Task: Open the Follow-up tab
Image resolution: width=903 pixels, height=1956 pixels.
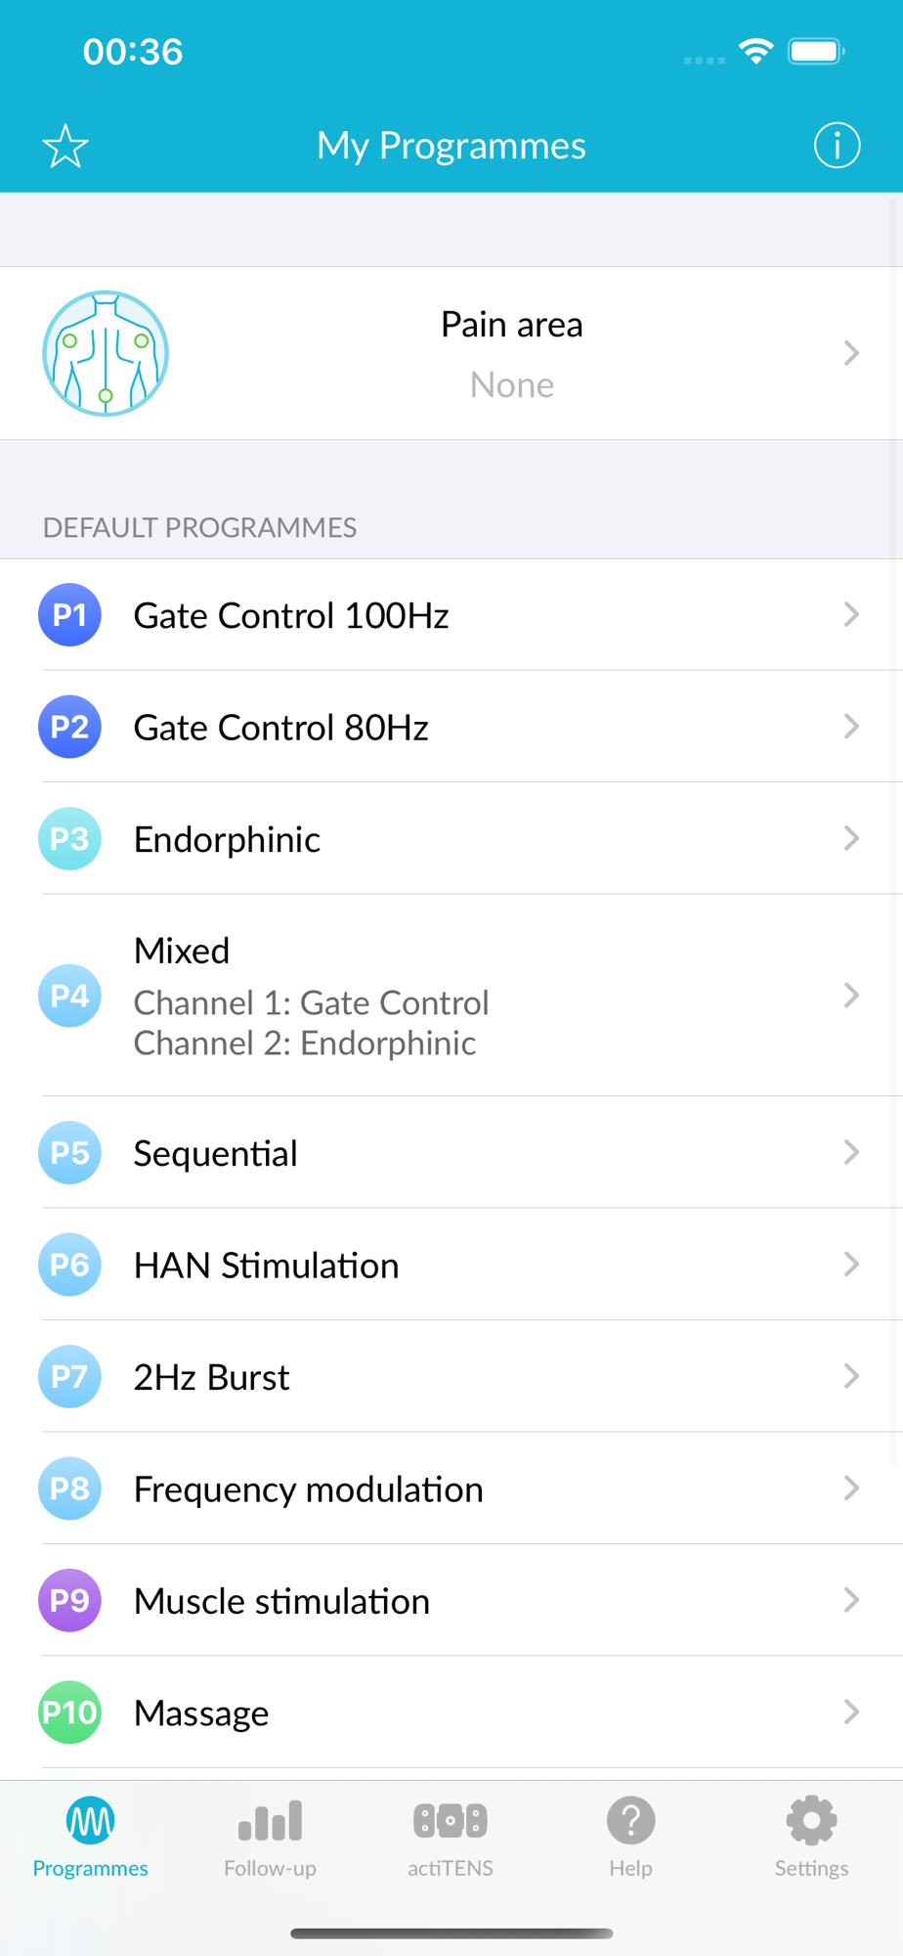Action: (x=270, y=1836)
